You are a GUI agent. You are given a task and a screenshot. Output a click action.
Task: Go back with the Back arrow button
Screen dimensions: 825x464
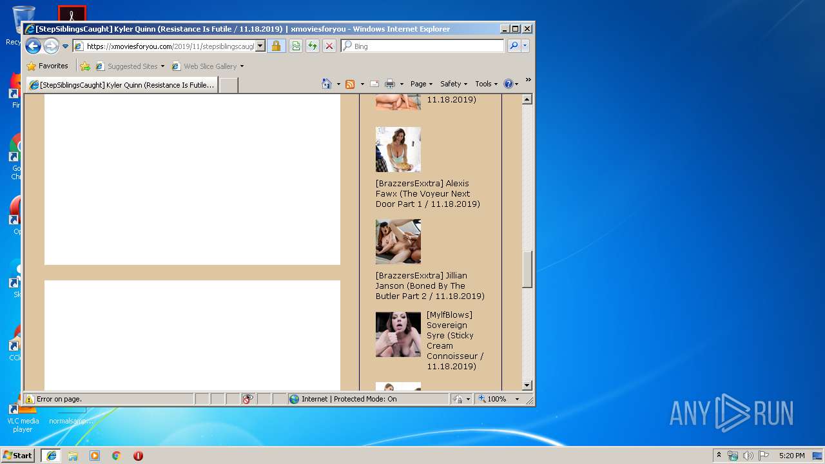coord(34,46)
